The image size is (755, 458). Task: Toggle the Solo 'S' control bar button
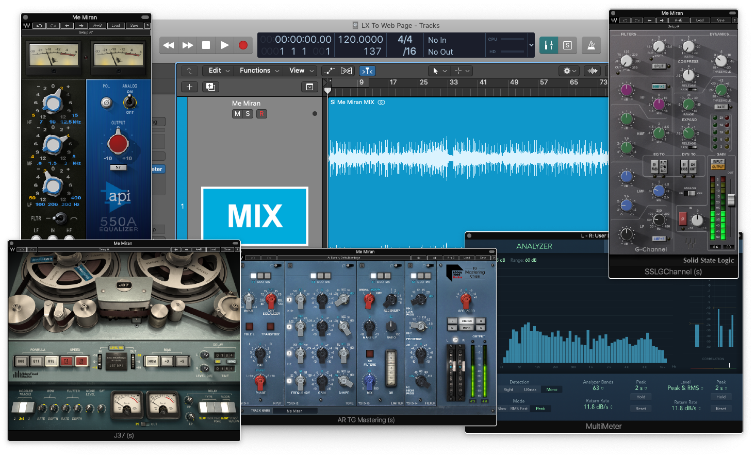567,45
